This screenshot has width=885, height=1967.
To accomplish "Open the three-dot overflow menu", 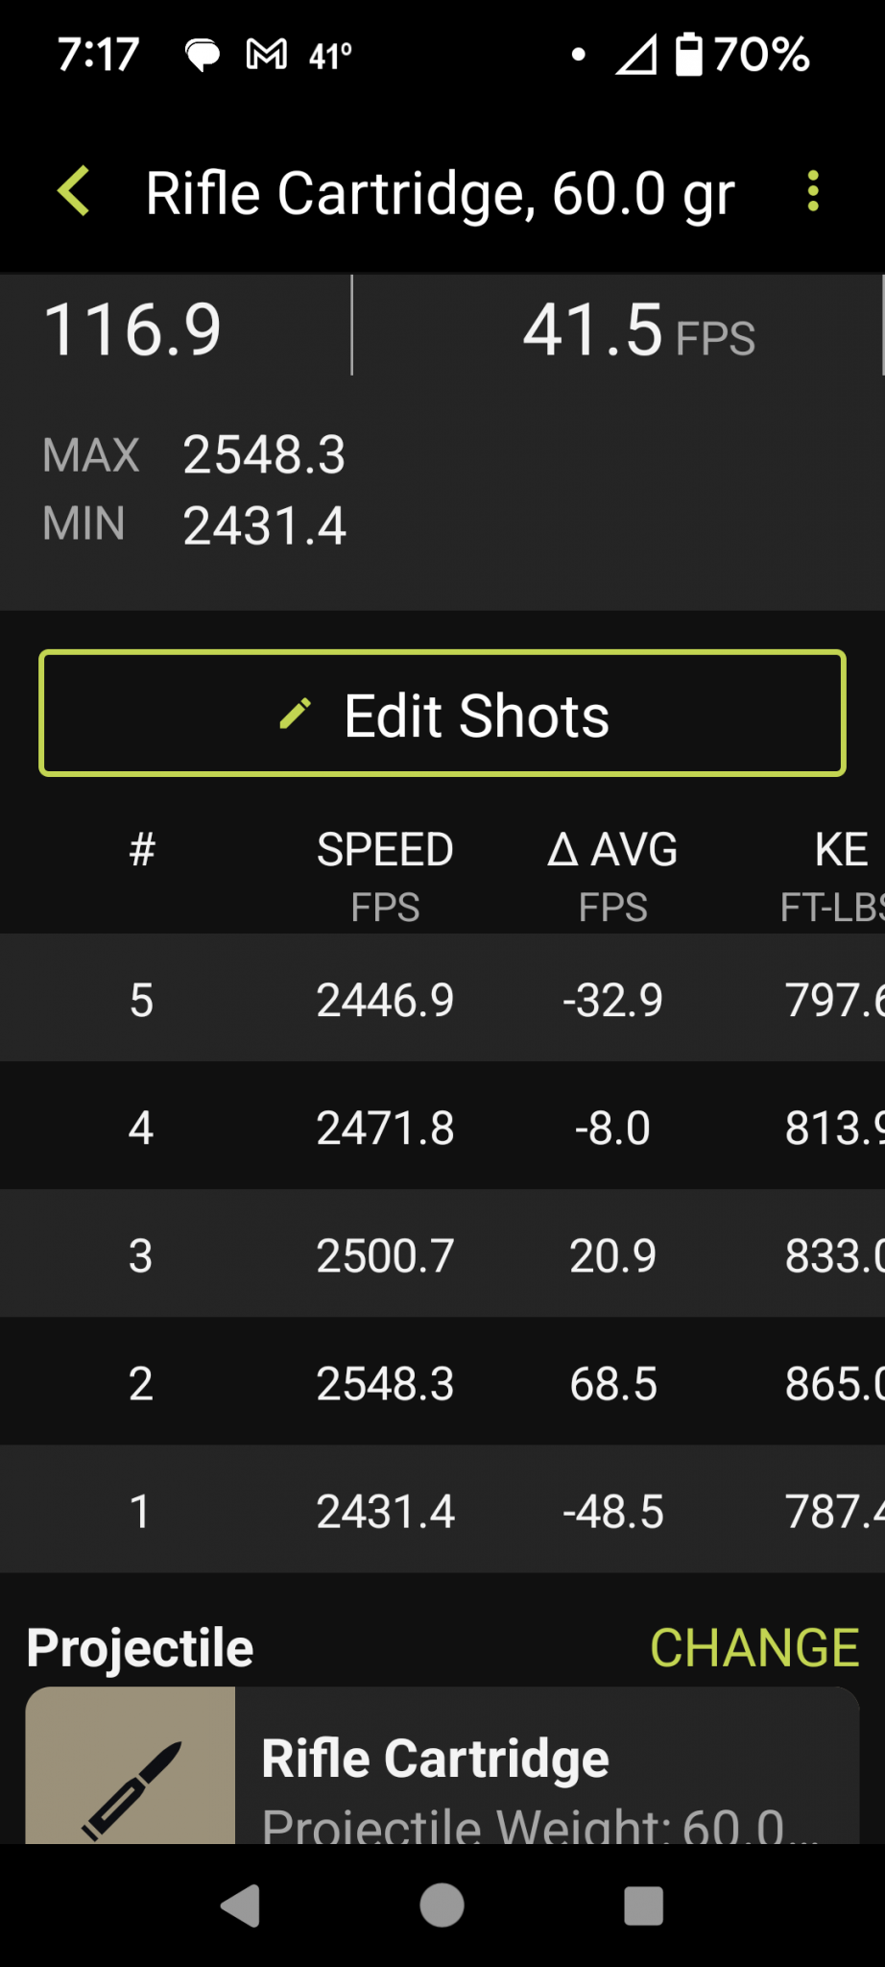I will (x=813, y=191).
